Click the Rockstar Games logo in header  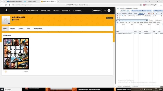coord(7,11)
